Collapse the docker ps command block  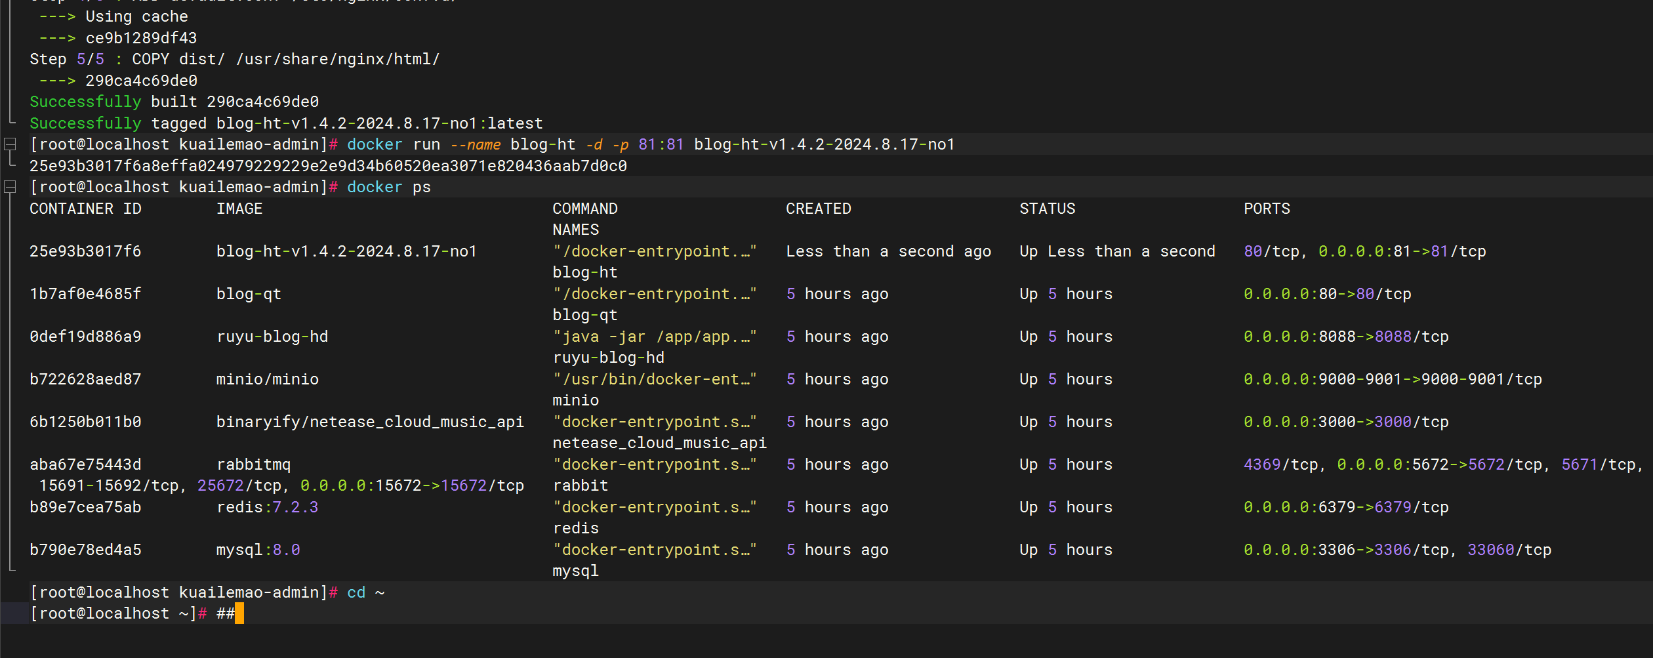tap(10, 187)
